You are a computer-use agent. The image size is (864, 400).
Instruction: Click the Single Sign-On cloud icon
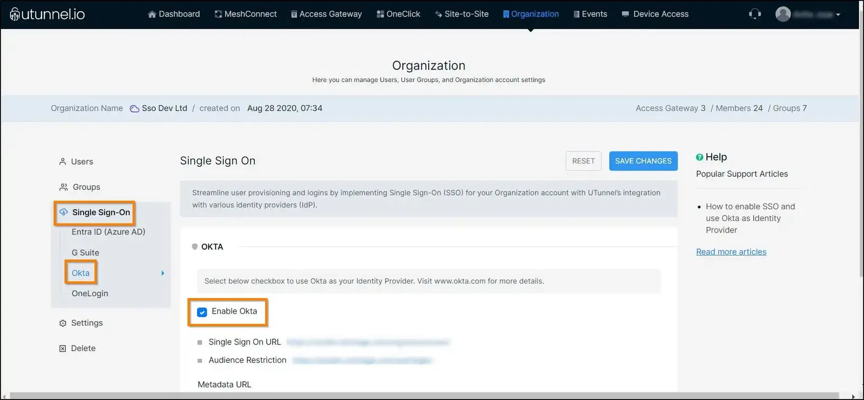pos(64,212)
